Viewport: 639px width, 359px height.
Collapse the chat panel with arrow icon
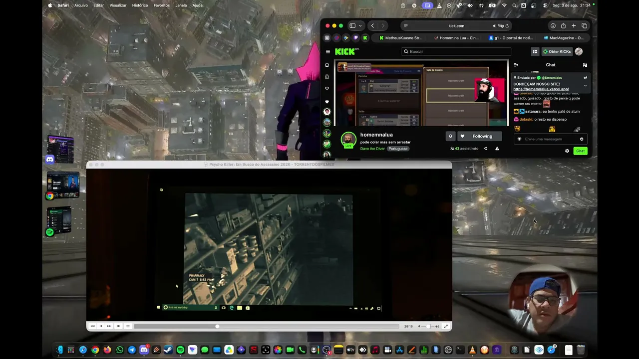point(516,65)
